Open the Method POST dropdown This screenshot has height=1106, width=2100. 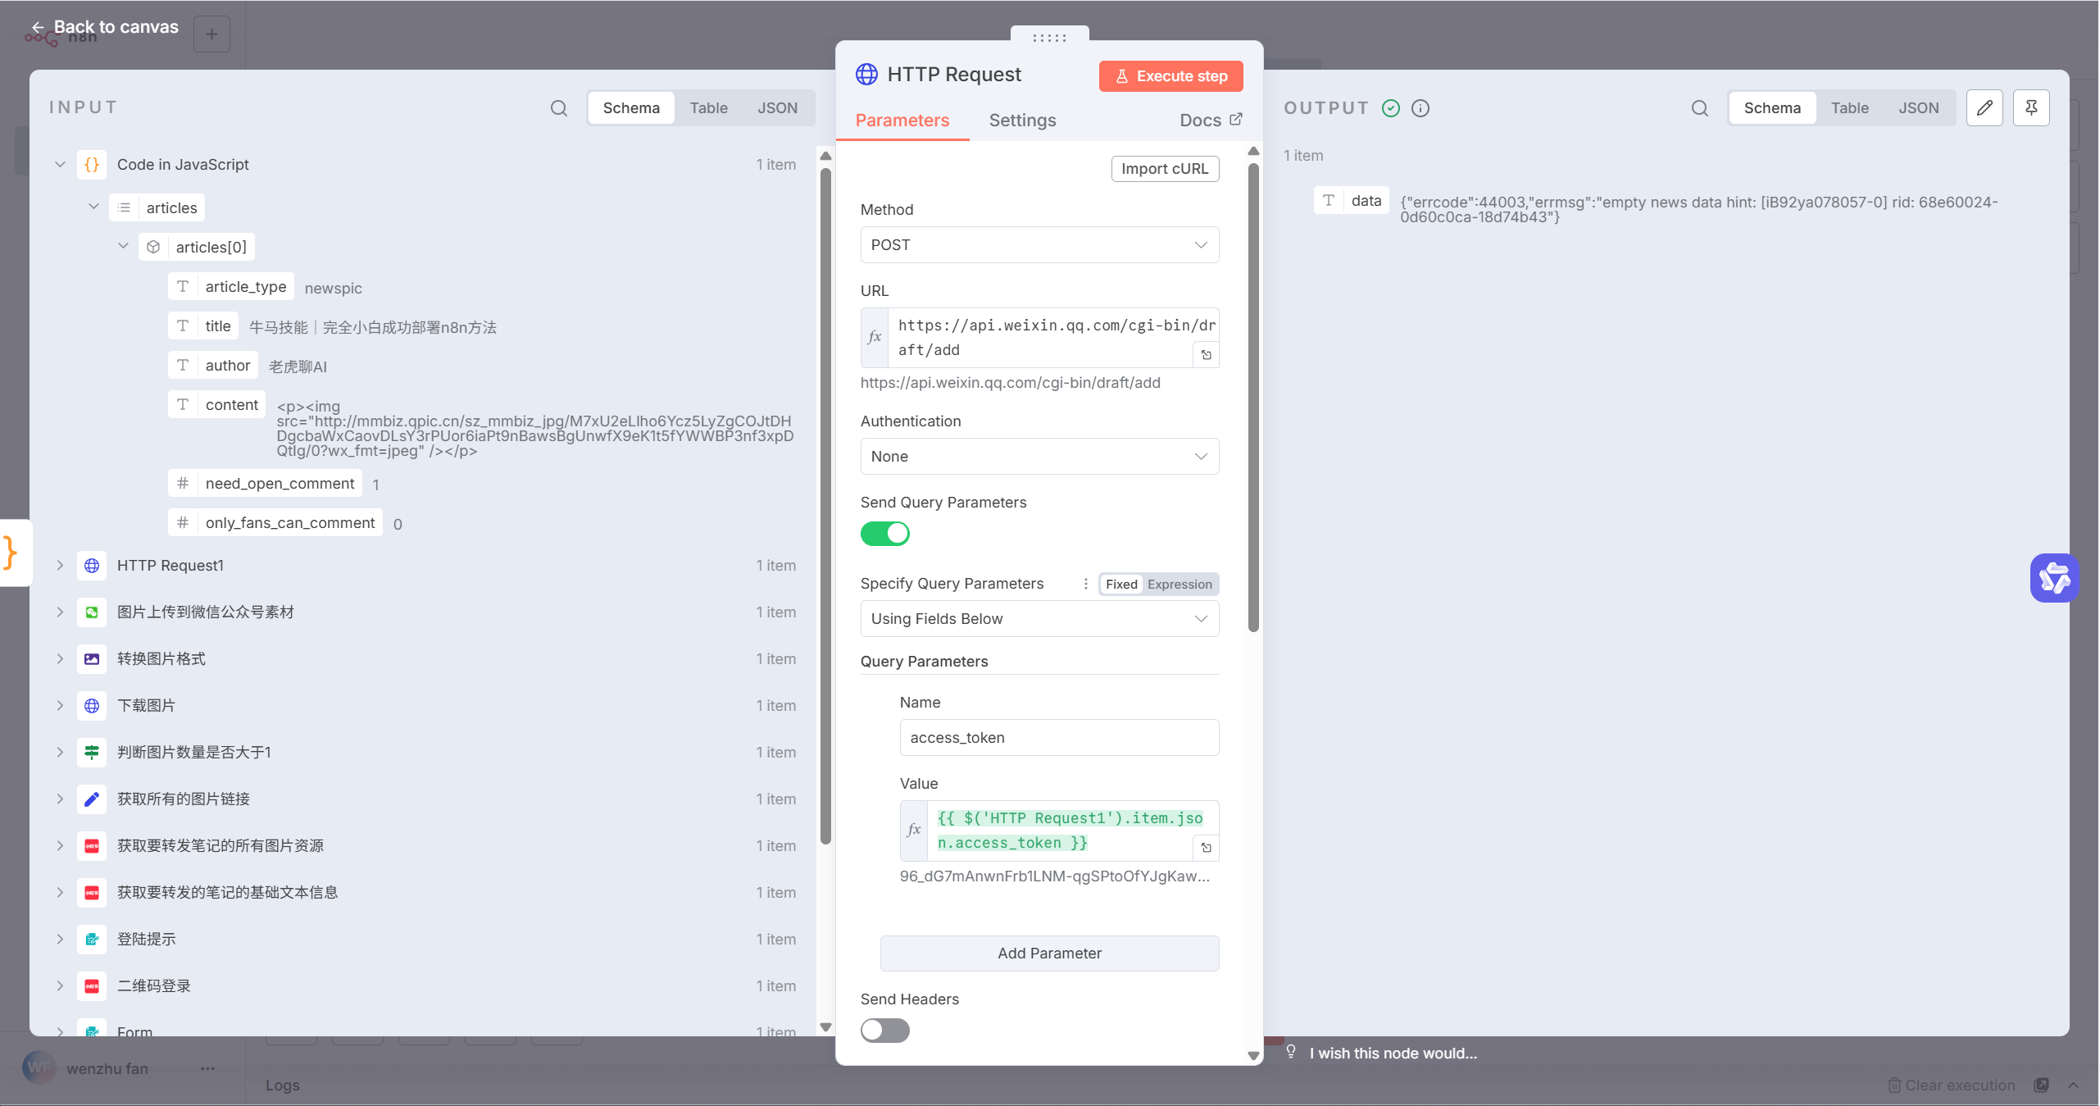[1039, 245]
